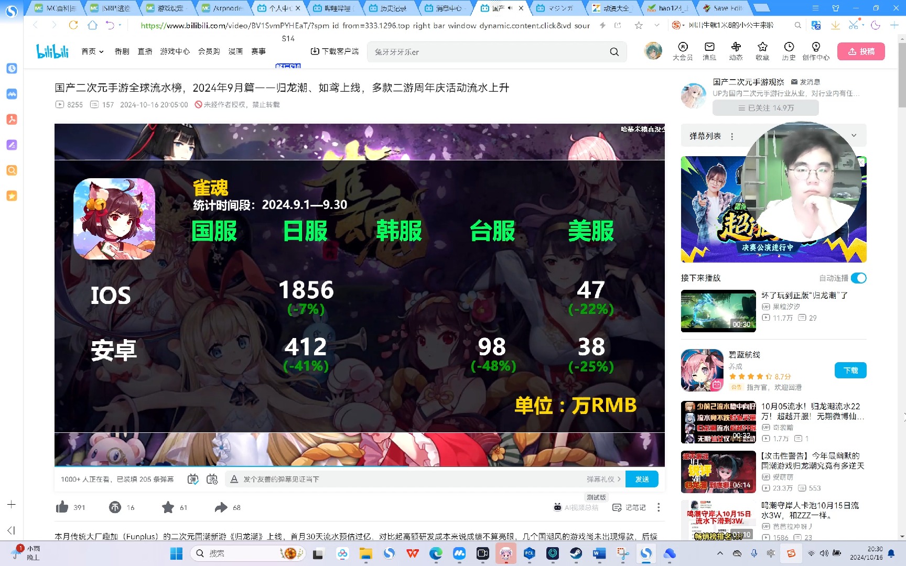This screenshot has width=906, height=566.
Task: Click the page vertical scrollbar
Action: coord(902,76)
